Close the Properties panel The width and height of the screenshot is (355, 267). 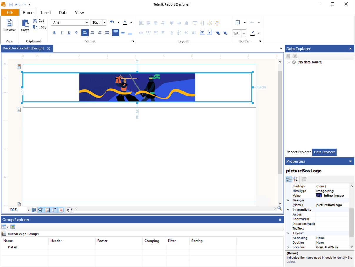tap(351, 161)
